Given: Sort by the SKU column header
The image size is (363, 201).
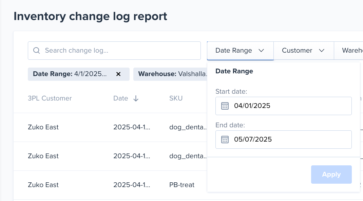Looking at the screenshot, I should [176, 98].
